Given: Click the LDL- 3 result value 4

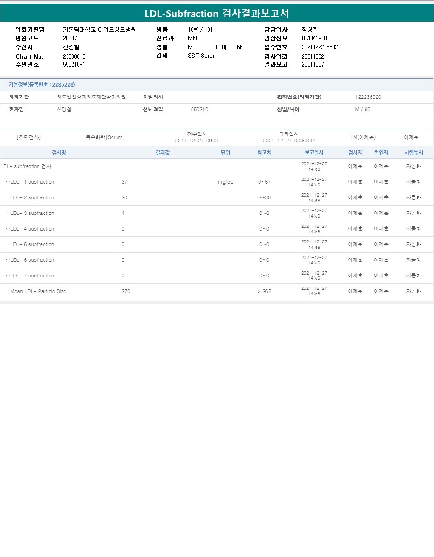Looking at the screenshot, I should (123, 213).
